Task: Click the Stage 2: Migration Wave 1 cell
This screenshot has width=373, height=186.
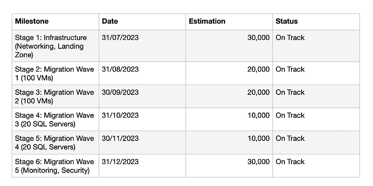Action: point(55,73)
